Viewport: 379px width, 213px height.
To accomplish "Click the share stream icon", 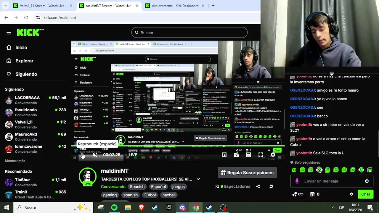I will [x=258, y=186].
